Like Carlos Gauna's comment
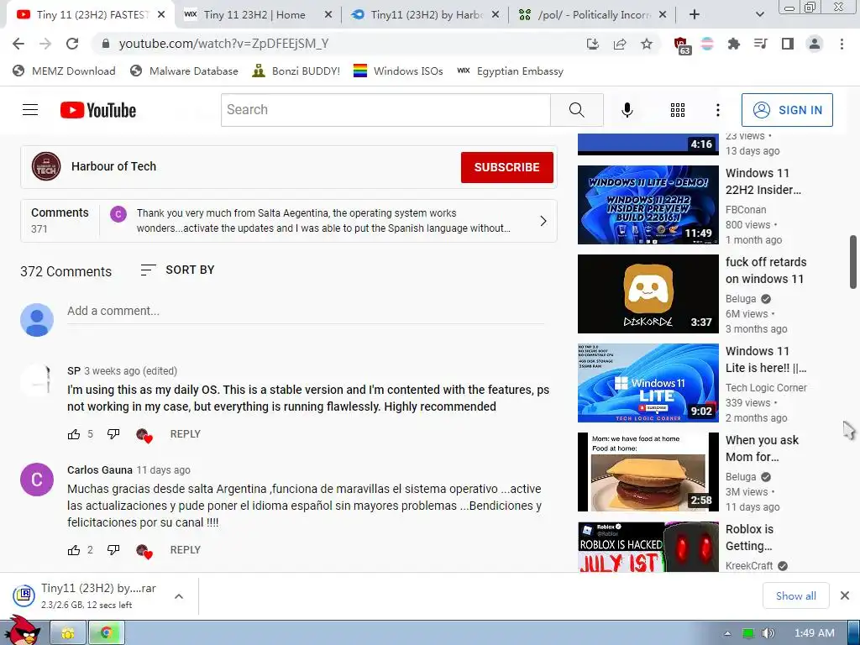The image size is (860, 645). point(74,550)
